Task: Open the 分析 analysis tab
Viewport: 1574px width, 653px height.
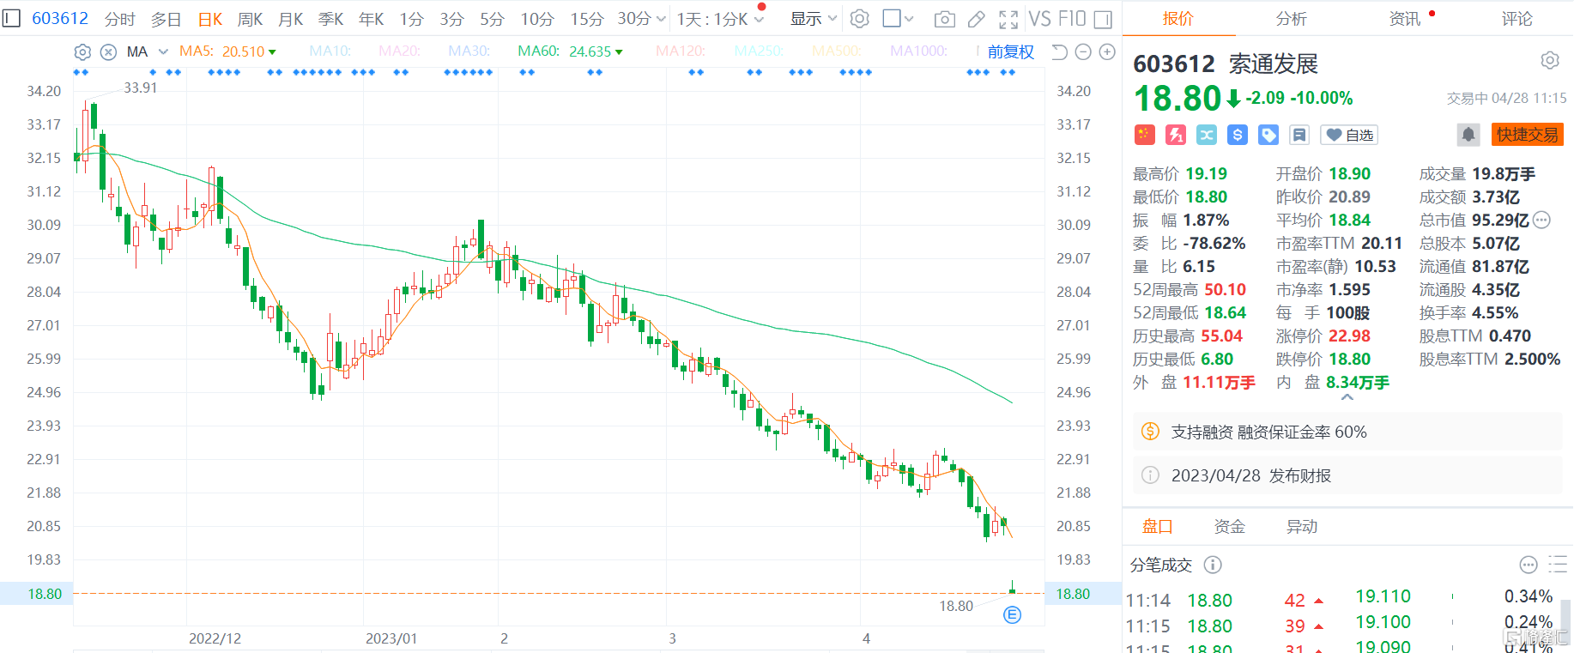Action: pyautogui.click(x=1291, y=19)
